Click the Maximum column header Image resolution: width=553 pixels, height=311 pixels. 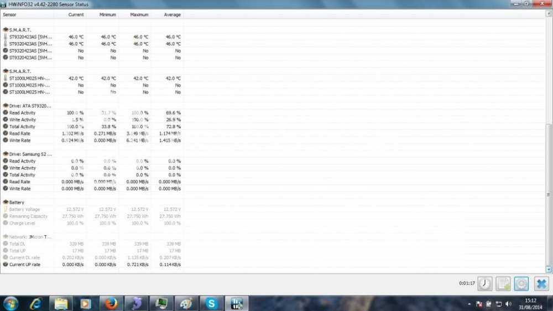(139, 14)
